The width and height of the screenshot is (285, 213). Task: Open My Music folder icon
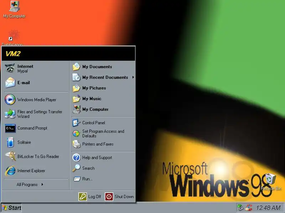tap(76, 99)
